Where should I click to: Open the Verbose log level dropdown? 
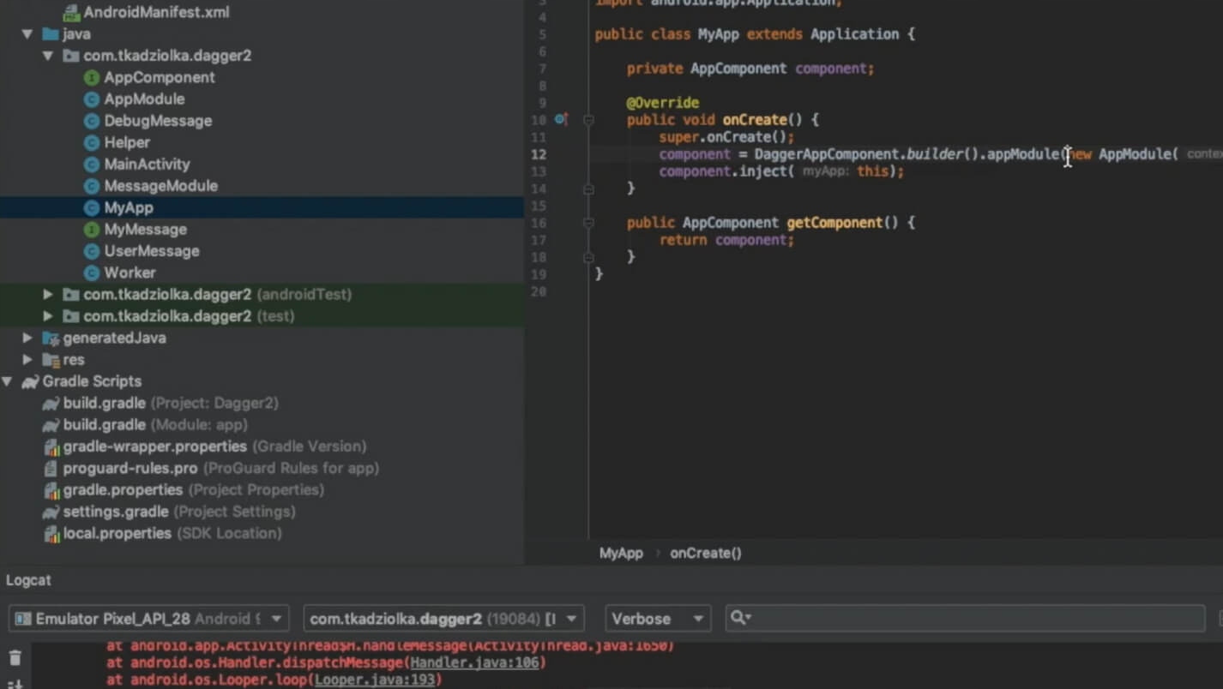657,619
